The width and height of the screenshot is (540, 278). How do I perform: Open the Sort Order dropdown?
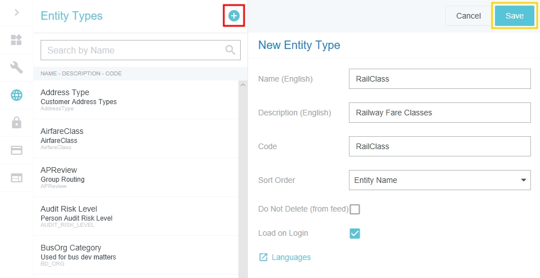[x=440, y=180]
